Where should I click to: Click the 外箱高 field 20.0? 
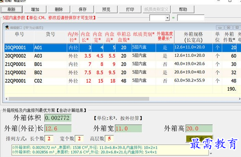pos(199,129)
